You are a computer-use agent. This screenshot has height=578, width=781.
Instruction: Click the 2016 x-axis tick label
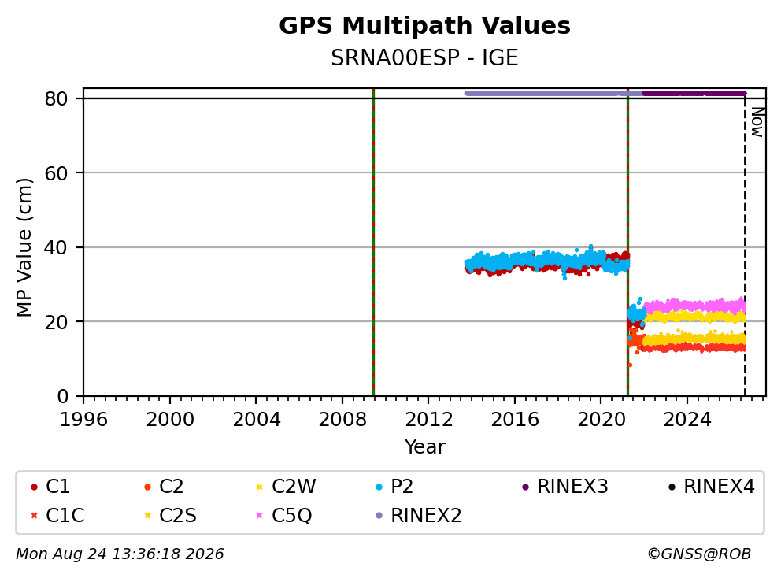coord(515,420)
